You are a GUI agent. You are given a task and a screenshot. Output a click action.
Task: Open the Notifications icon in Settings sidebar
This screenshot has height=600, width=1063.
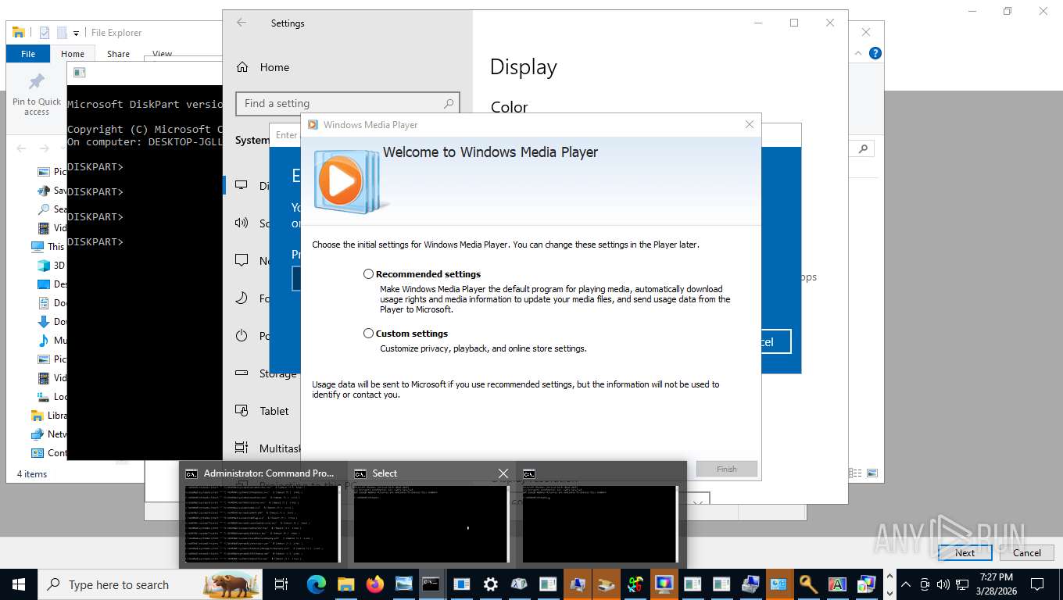242,261
